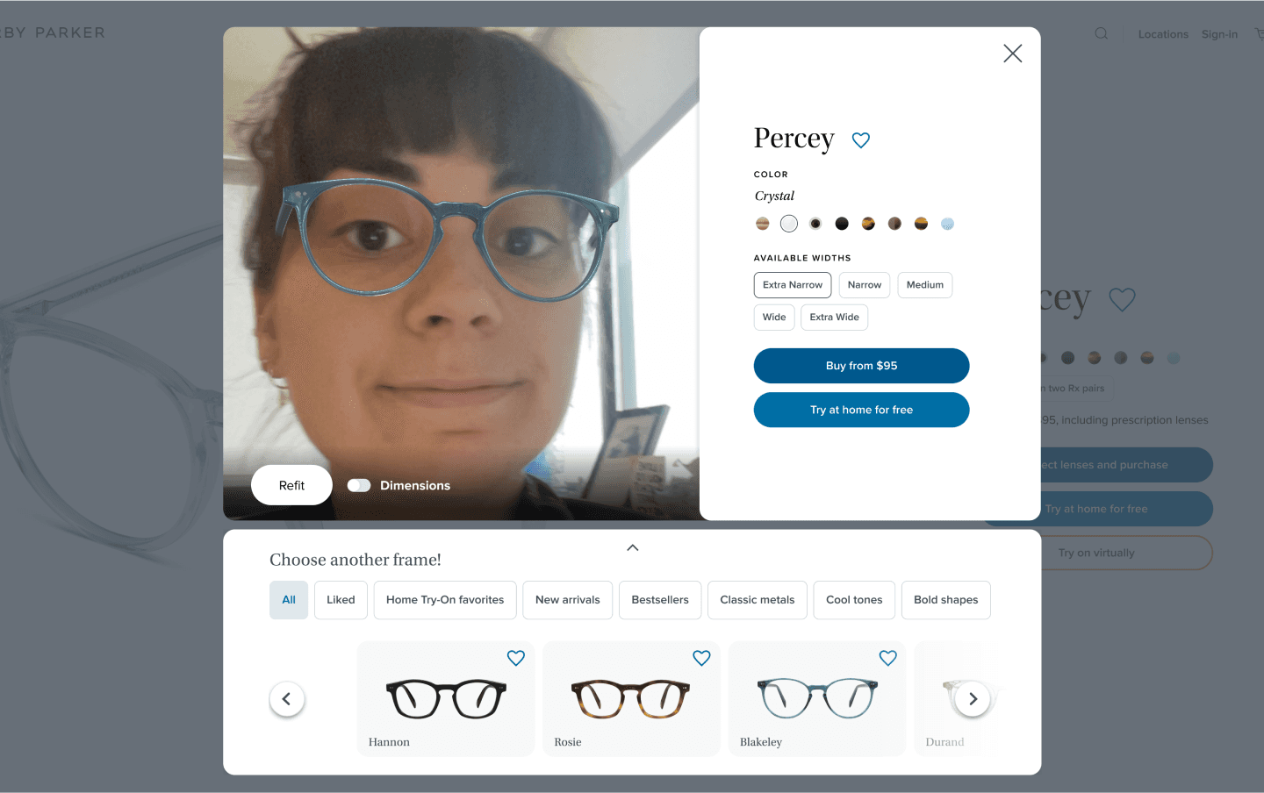Collapse the Choose another frame panel
The width and height of the screenshot is (1264, 793).
tap(633, 547)
